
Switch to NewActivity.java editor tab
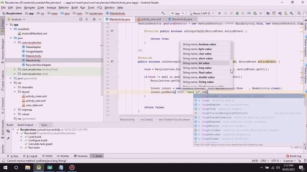181,19
